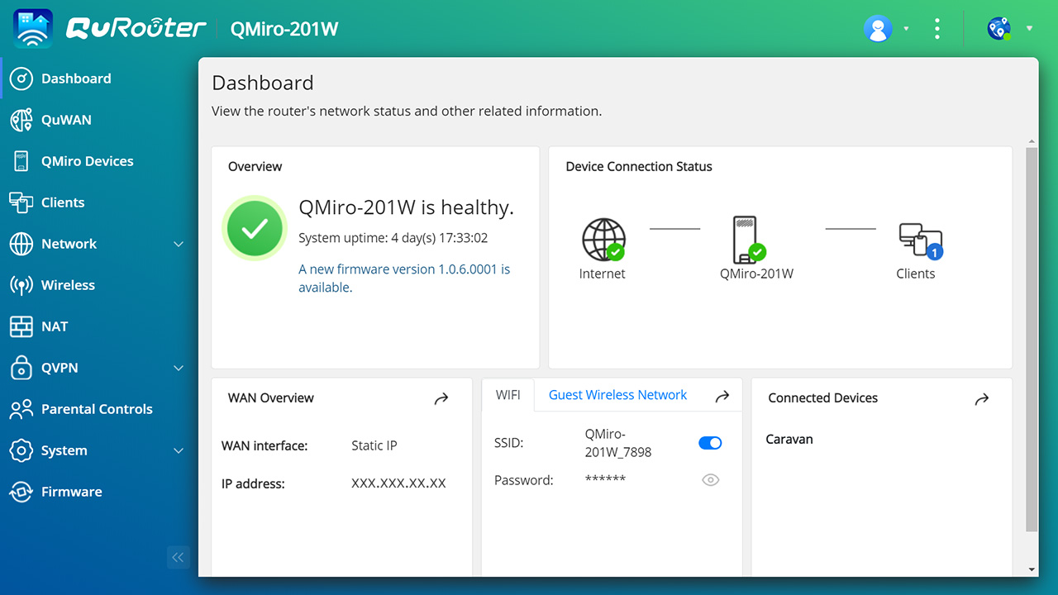The width and height of the screenshot is (1058, 595).
Task: Open the Firmware page
Action: click(x=71, y=491)
